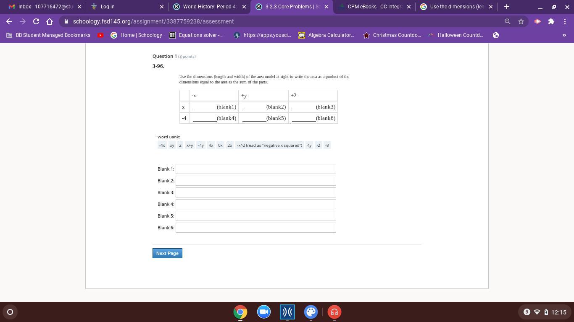Click the '-4x' word bank term
The image size is (574, 322).
(162, 145)
